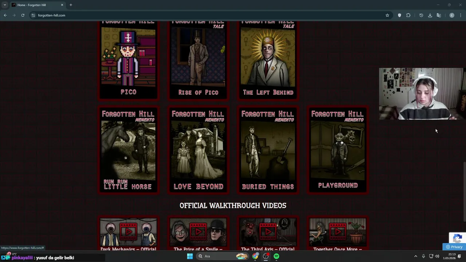Open Spotify from the taskbar
Image resolution: width=466 pixels, height=262 pixels.
[276, 256]
